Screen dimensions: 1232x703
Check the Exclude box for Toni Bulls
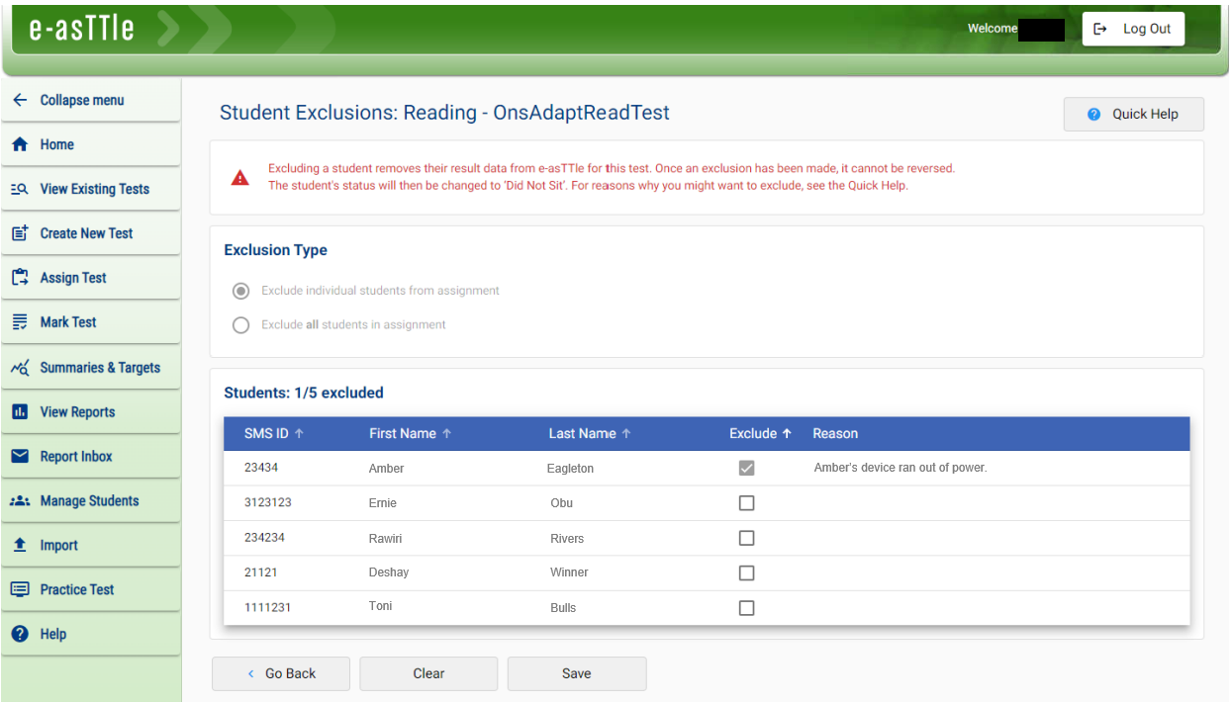746,607
